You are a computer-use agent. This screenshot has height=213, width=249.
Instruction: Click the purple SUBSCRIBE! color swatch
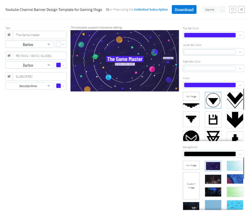pyautogui.click(x=59, y=86)
